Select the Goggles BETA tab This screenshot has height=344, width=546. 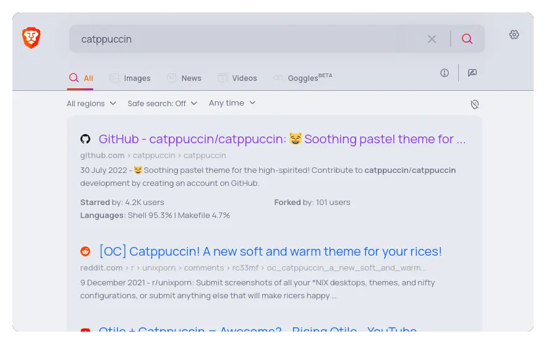click(x=302, y=78)
